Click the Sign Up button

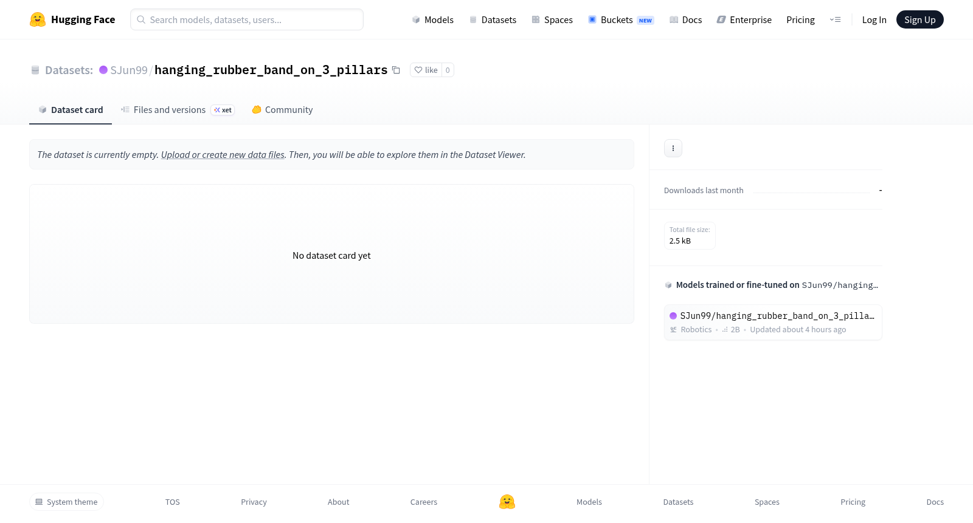(919, 19)
